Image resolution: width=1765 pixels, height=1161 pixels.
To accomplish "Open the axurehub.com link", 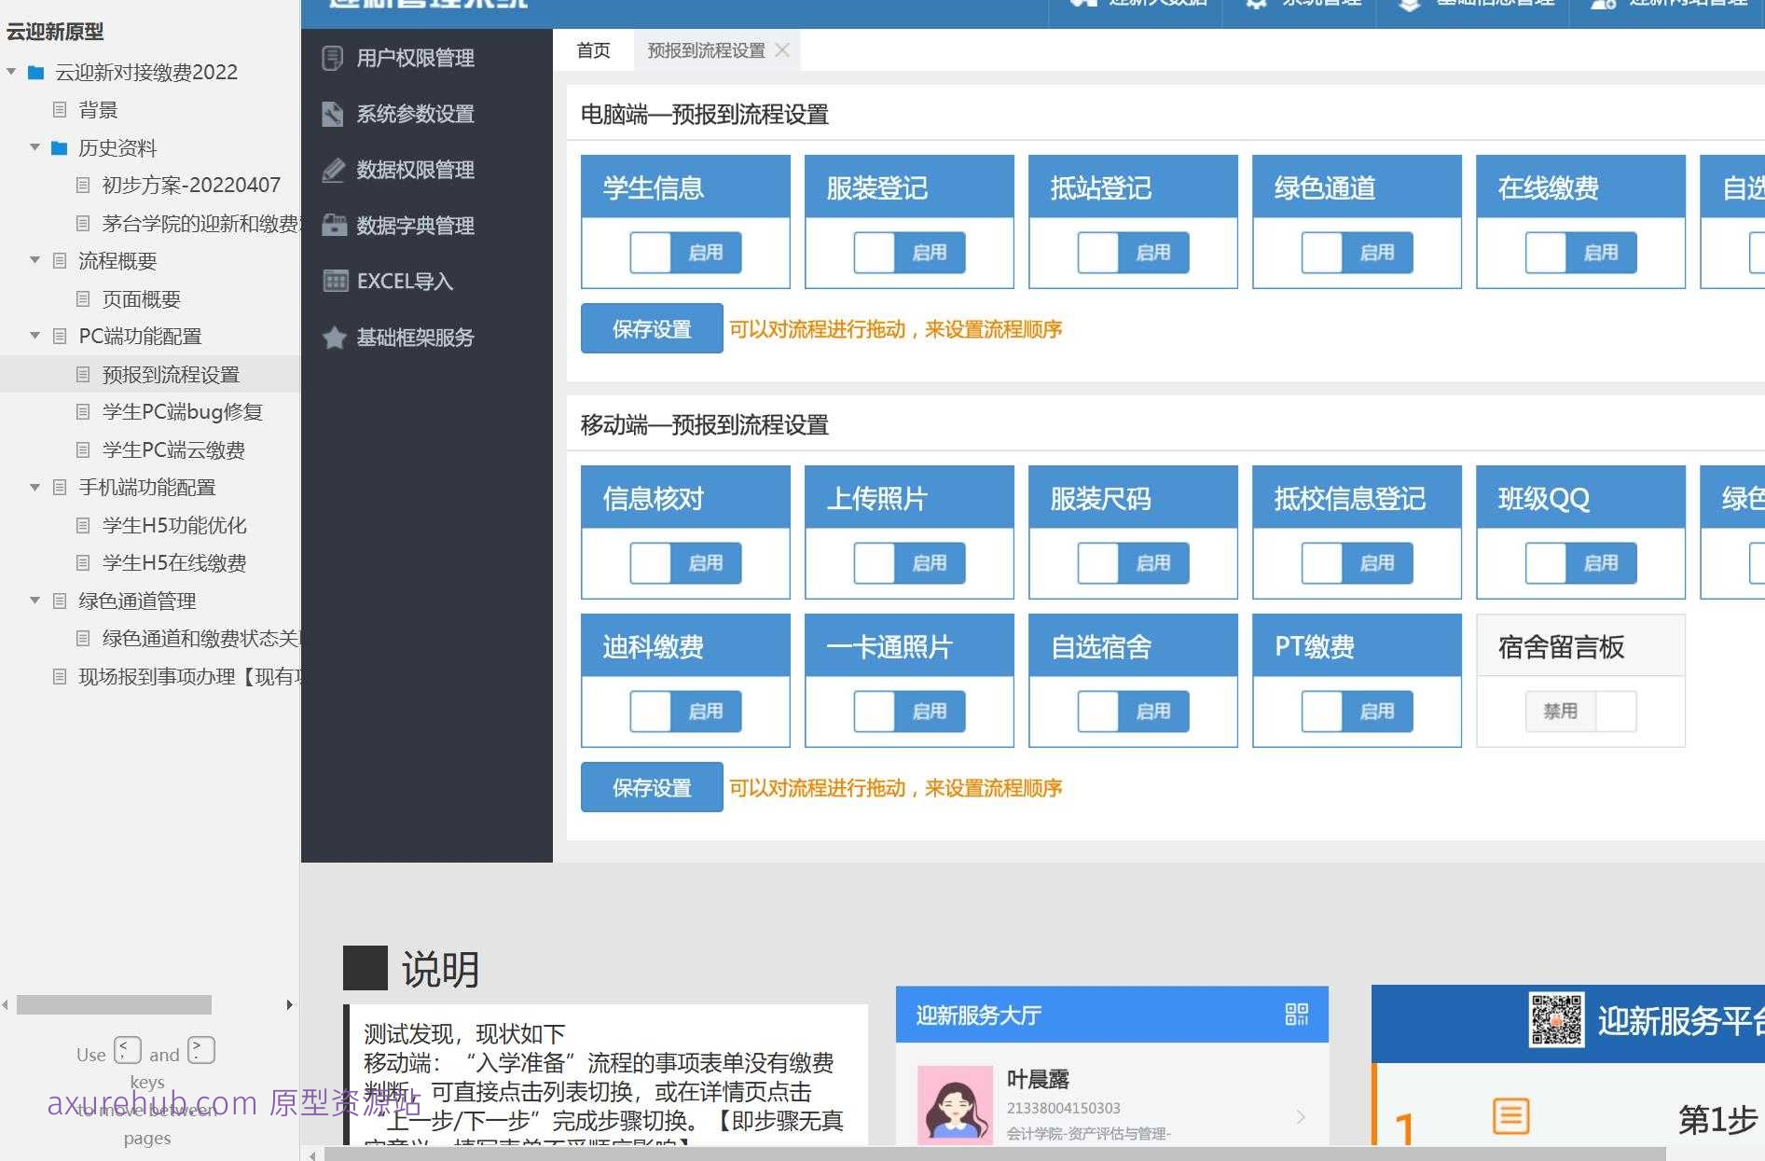I will [152, 1103].
